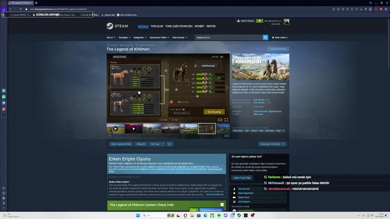Open the Xbox app from the taskbar
This screenshot has width=390, height=219.
[212, 215]
